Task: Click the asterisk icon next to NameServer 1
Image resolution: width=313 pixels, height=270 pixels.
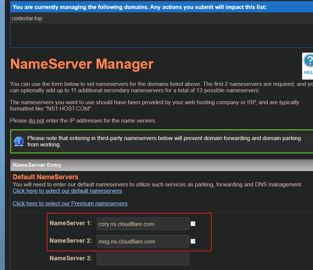Action: [193, 224]
